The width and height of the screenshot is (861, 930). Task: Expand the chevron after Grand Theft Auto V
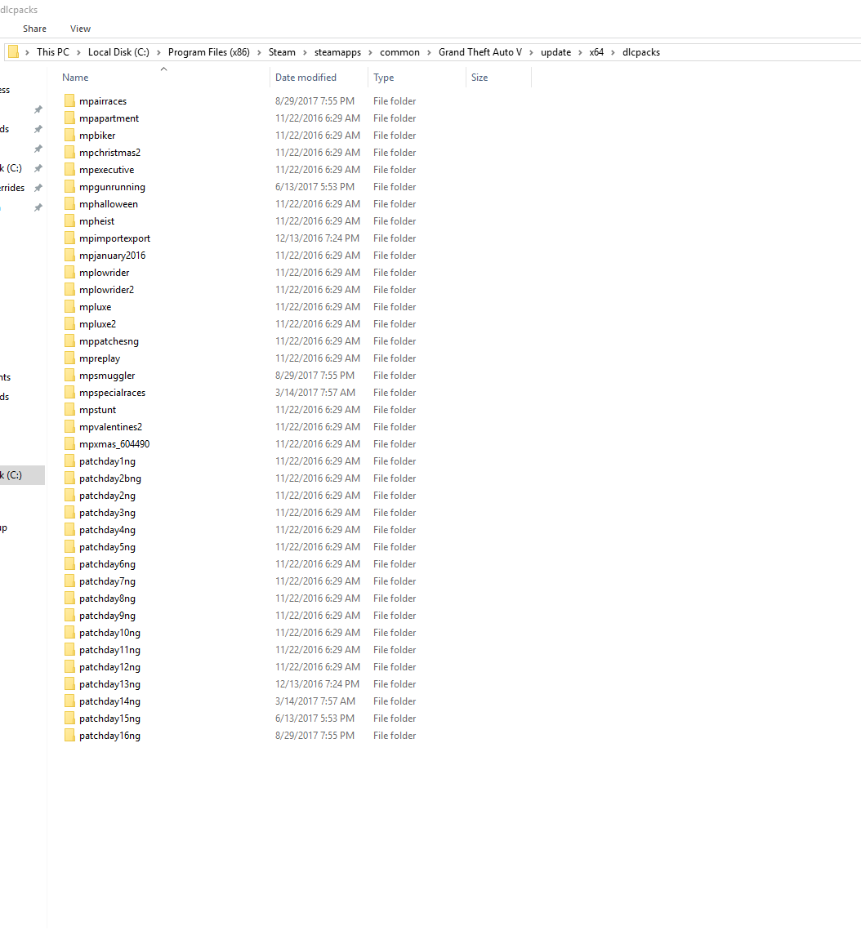pos(531,52)
